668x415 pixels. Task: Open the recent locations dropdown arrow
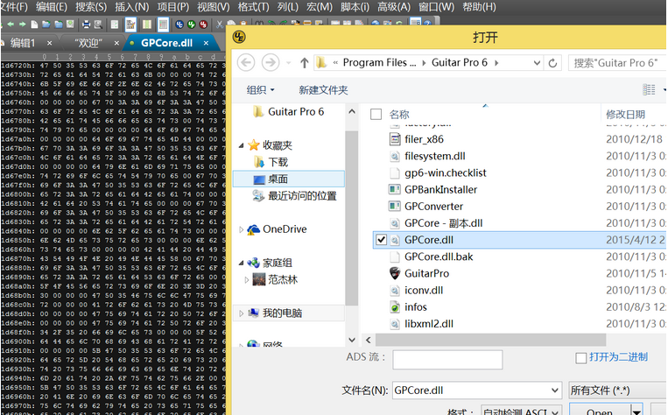[x=288, y=63]
